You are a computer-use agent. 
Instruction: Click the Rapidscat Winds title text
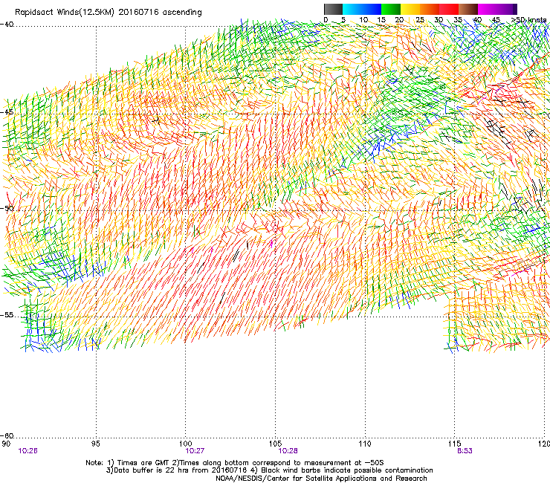tap(109, 13)
